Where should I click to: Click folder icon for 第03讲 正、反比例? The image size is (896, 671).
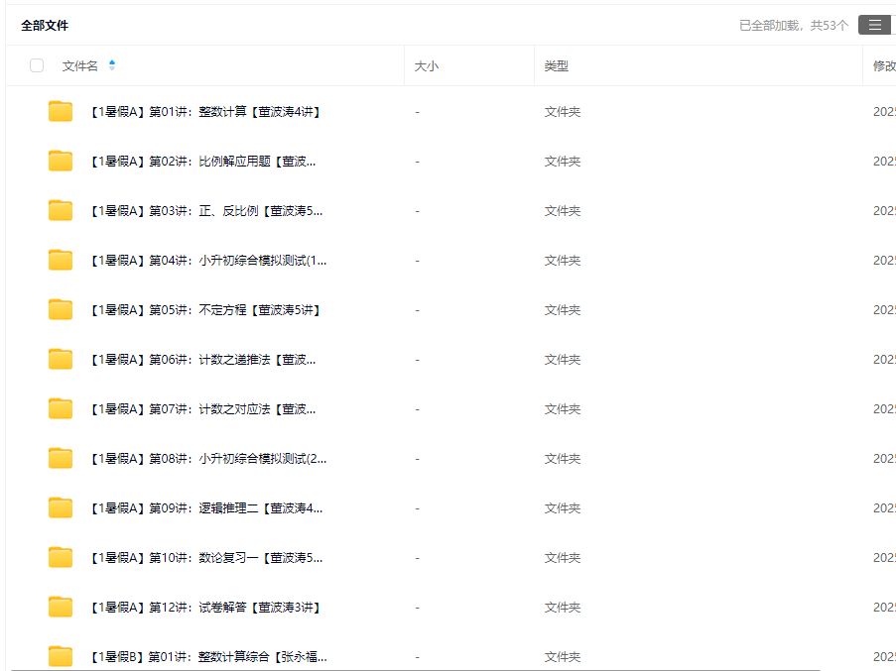pyautogui.click(x=61, y=211)
